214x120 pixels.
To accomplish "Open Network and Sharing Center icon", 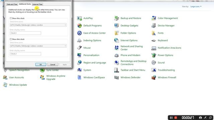I will click(117, 48).
